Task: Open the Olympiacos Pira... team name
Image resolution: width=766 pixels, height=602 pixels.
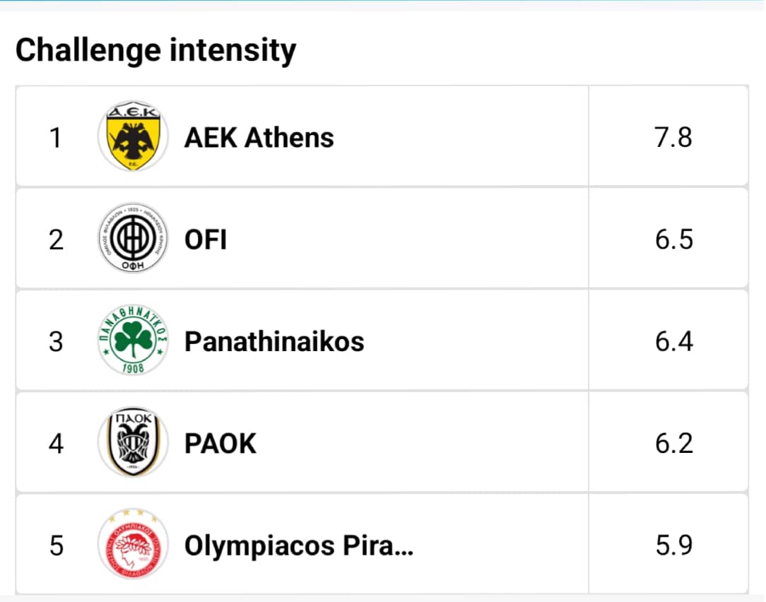Action: [x=299, y=545]
